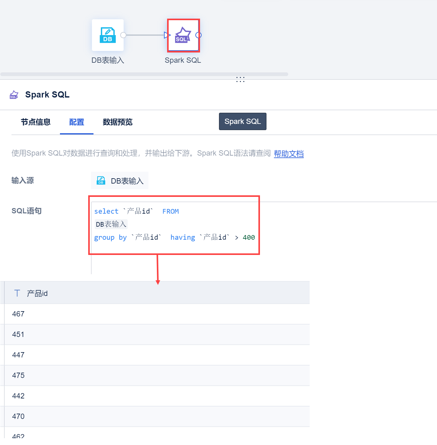Screen dimensions: 437x445
Task: Switch to the 节点信息 tab
Action: (36, 122)
